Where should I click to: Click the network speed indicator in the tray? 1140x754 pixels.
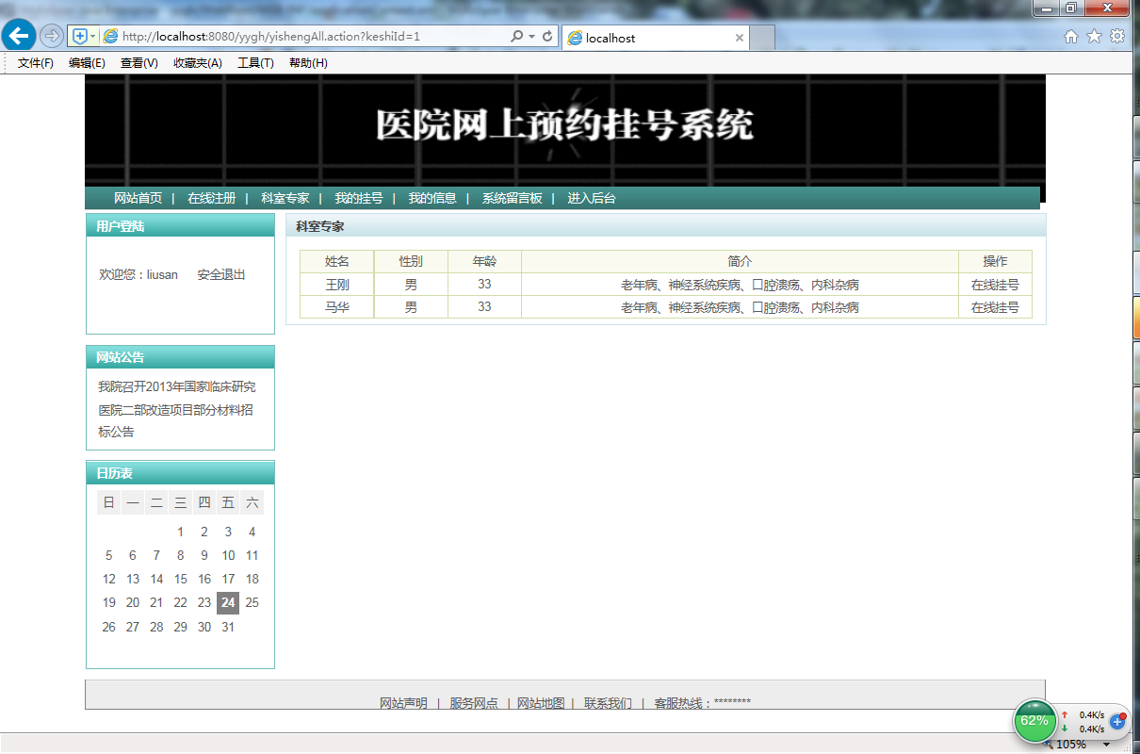[1083, 721]
